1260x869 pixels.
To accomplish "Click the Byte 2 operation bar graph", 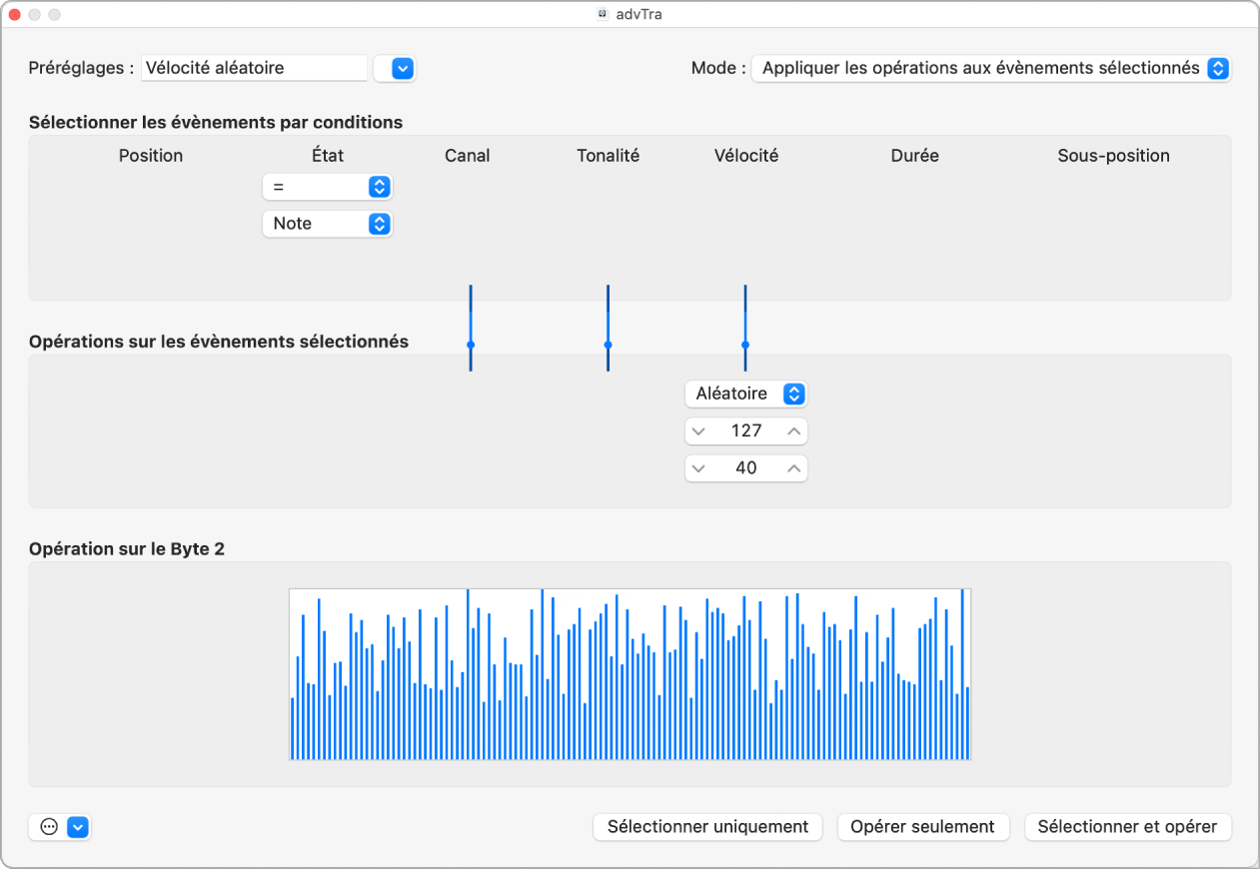I will pyautogui.click(x=630, y=674).
